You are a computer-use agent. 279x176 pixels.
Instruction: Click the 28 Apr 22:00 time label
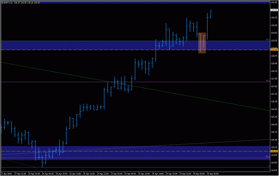pos(103,174)
